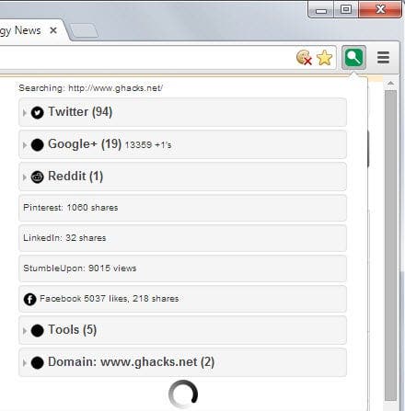Select the StumbleUpon 9015 views row
Viewport: 405px width, 411px height.
coord(182,268)
